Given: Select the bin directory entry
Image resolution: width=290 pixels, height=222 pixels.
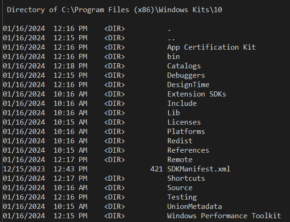Looking at the screenshot, I should [173, 57].
